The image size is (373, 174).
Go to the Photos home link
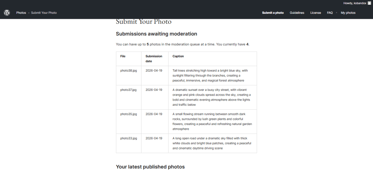(x=21, y=13)
